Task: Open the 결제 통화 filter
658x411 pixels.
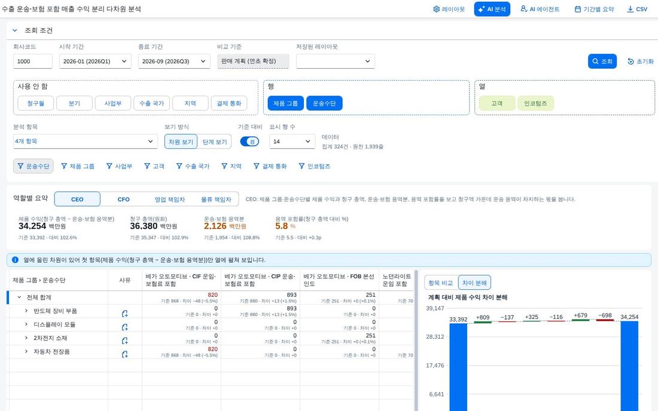Action: coord(270,166)
